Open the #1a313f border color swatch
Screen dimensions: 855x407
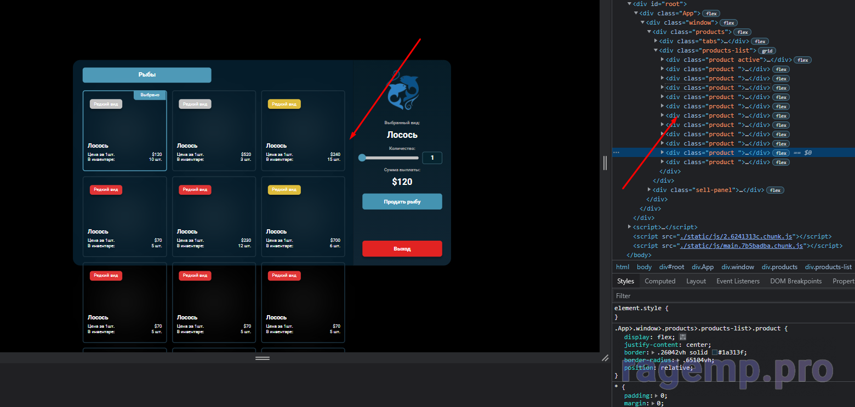(x=715, y=353)
